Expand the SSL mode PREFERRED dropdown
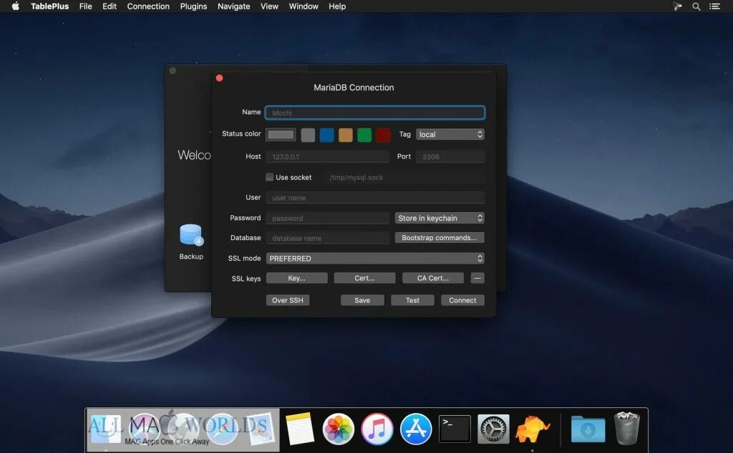This screenshot has height=453, width=733. [x=375, y=259]
